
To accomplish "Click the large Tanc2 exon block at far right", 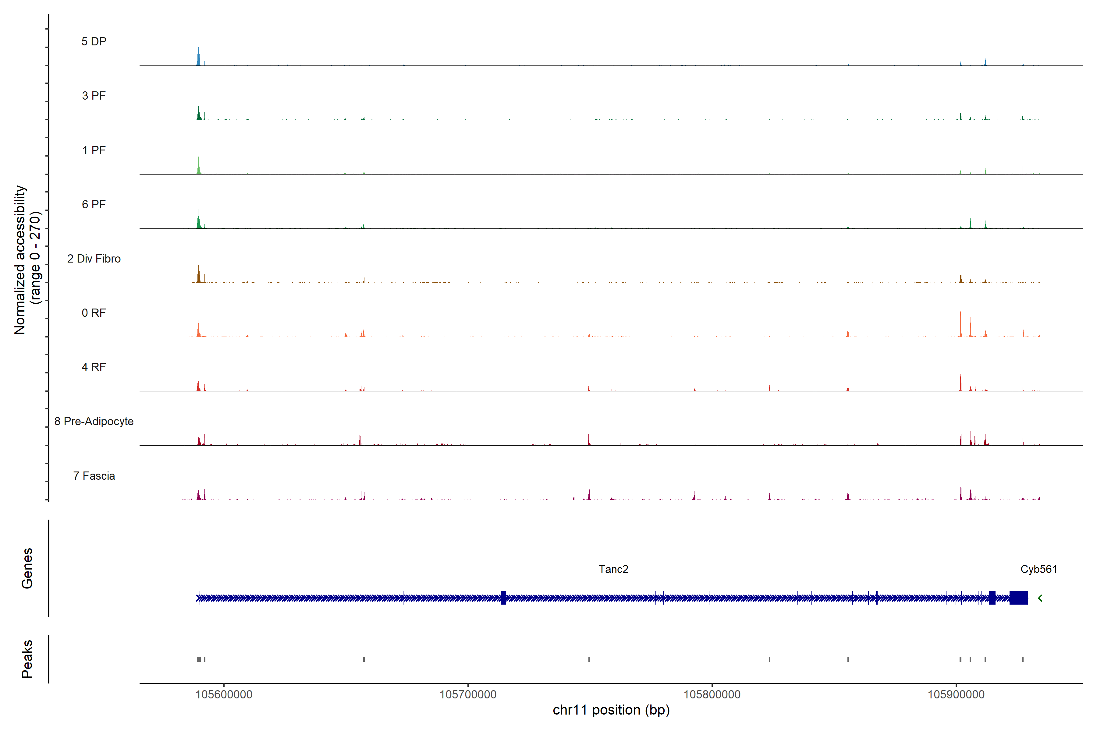I will pos(1018,598).
